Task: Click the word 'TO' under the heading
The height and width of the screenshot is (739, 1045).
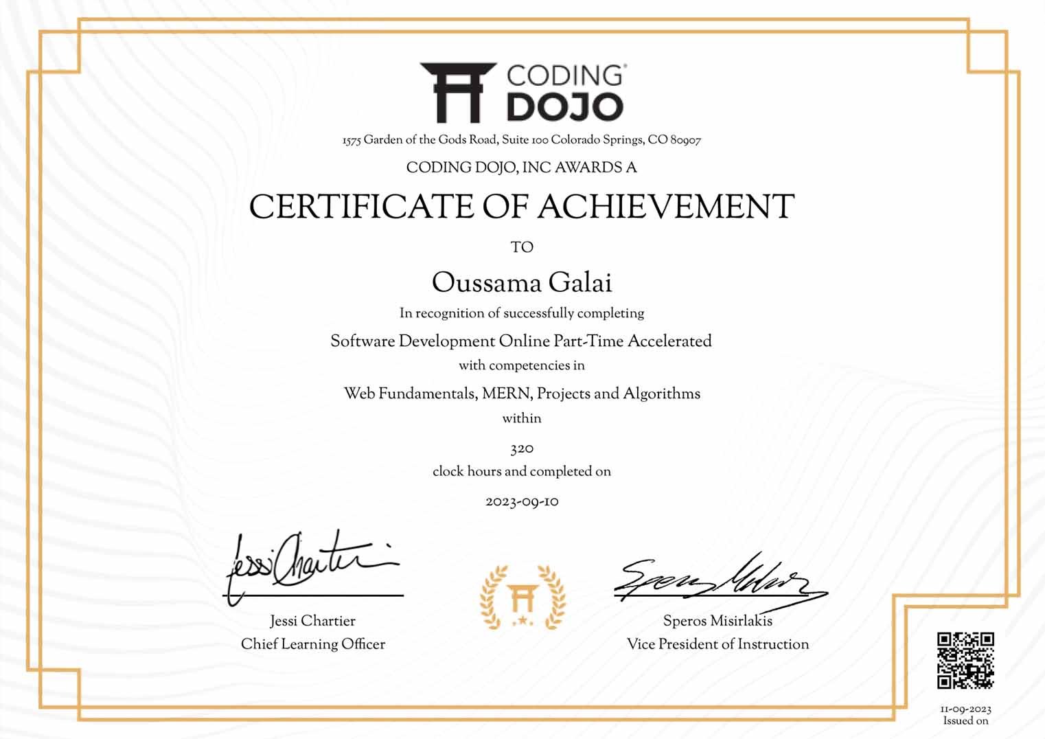Action: click(x=522, y=247)
